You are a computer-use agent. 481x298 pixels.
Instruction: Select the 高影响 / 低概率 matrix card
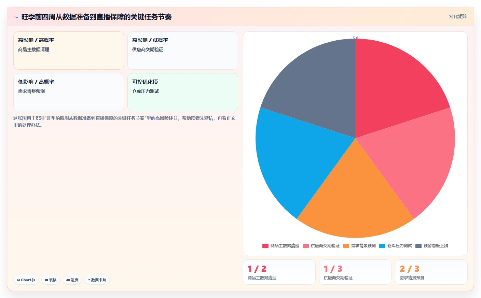[183, 51]
